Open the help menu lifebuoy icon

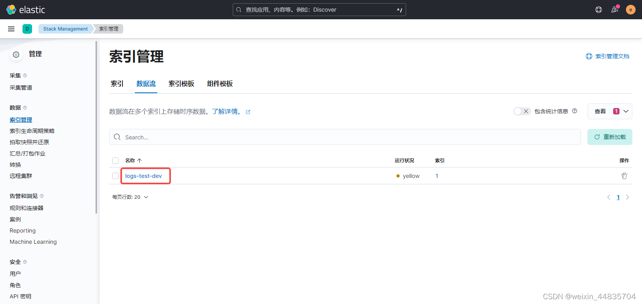point(599,10)
